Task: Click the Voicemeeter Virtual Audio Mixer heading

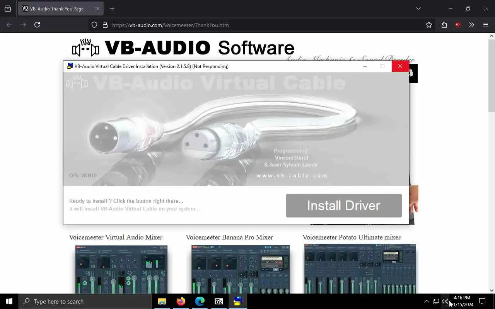Action: (x=116, y=237)
